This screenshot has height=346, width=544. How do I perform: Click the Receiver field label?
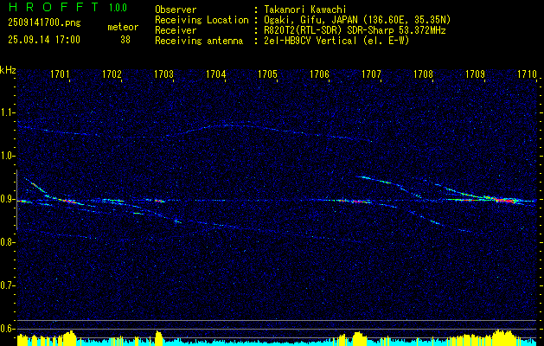pos(176,30)
